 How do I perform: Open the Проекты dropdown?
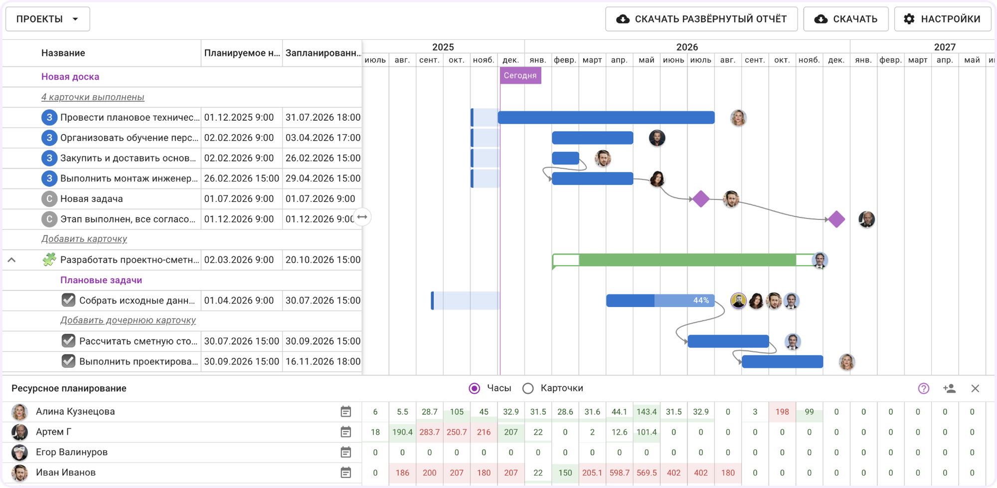point(48,19)
